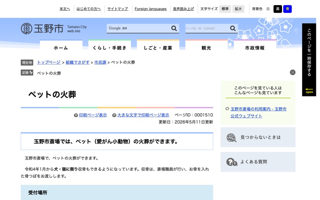
Task: Open 印刷ページ表示 print view link
Action: 93,115
